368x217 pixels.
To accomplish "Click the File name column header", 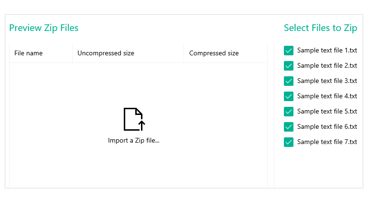I will (41, 53).
